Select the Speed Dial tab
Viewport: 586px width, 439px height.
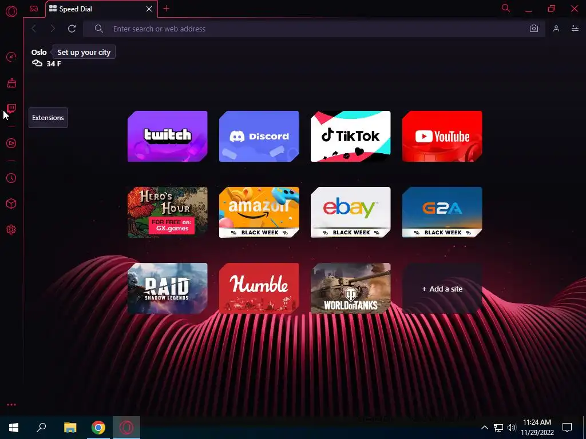(101, 9)
